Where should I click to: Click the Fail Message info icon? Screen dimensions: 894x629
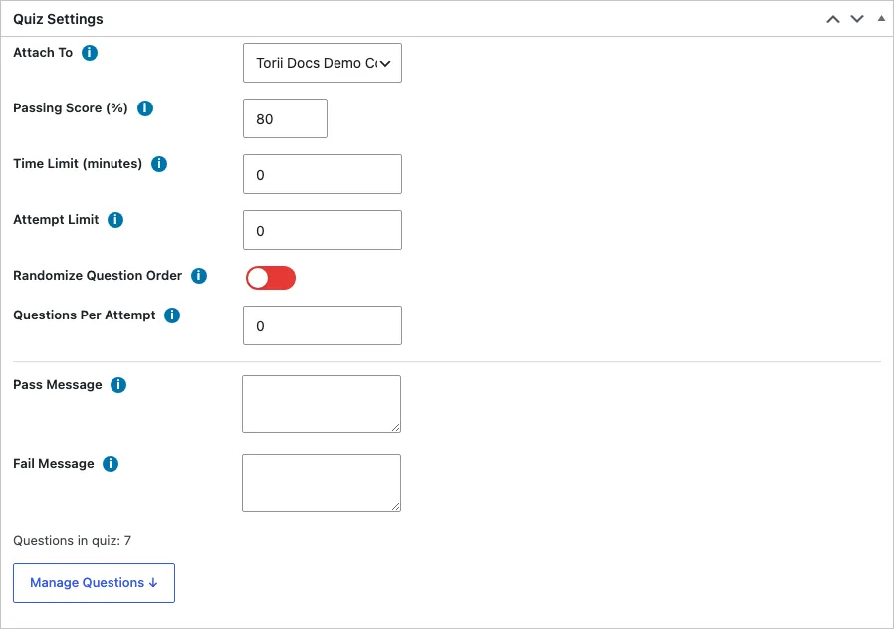(111, 464)
